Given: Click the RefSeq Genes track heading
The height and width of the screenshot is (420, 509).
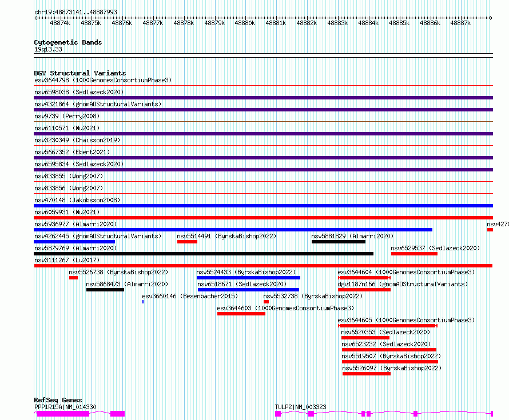Looking at the screenshot, I should point(58,400).
